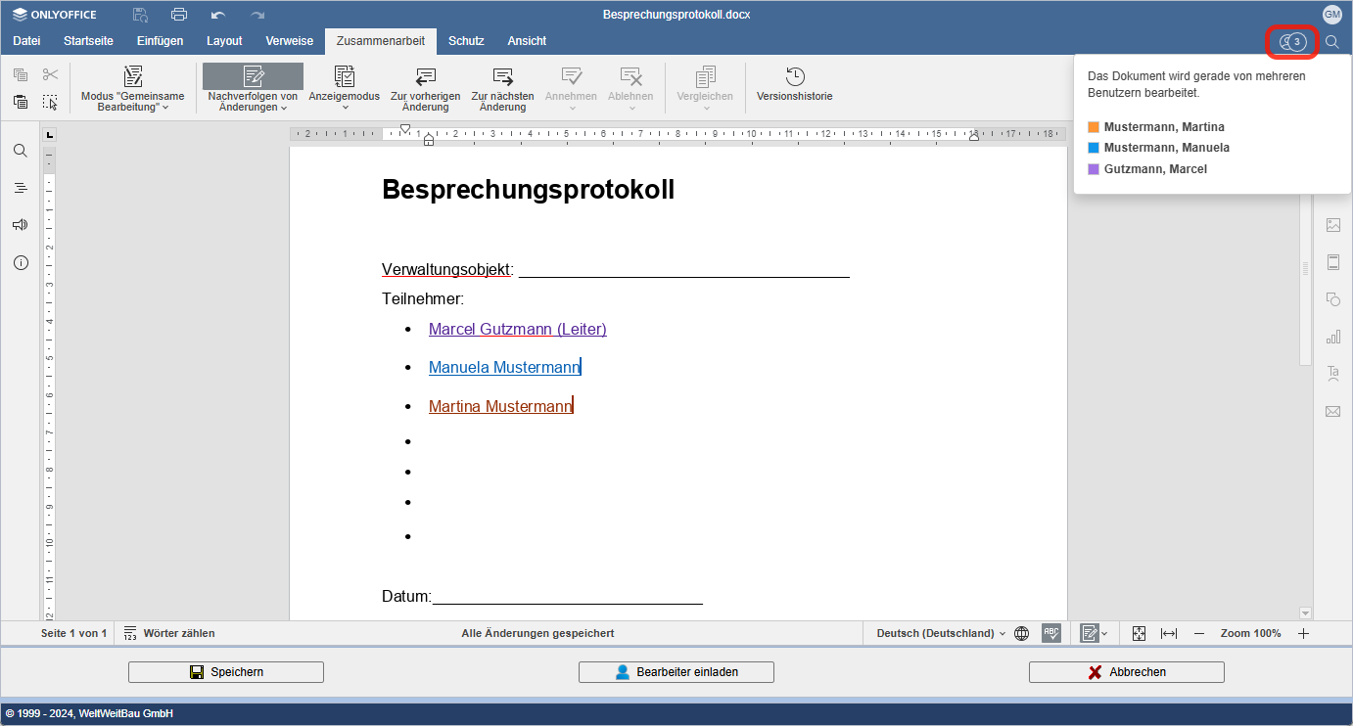Click the Speichern button
This screenshot has width=1353, height=726.
coord(226,672)
